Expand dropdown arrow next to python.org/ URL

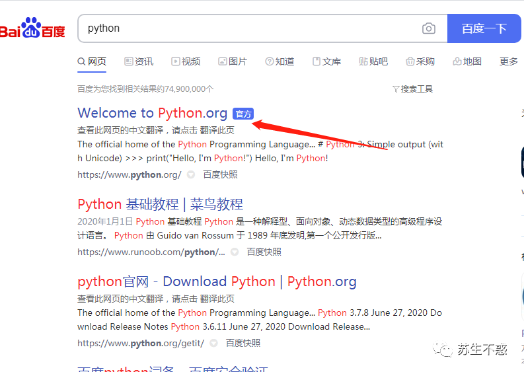191,174
